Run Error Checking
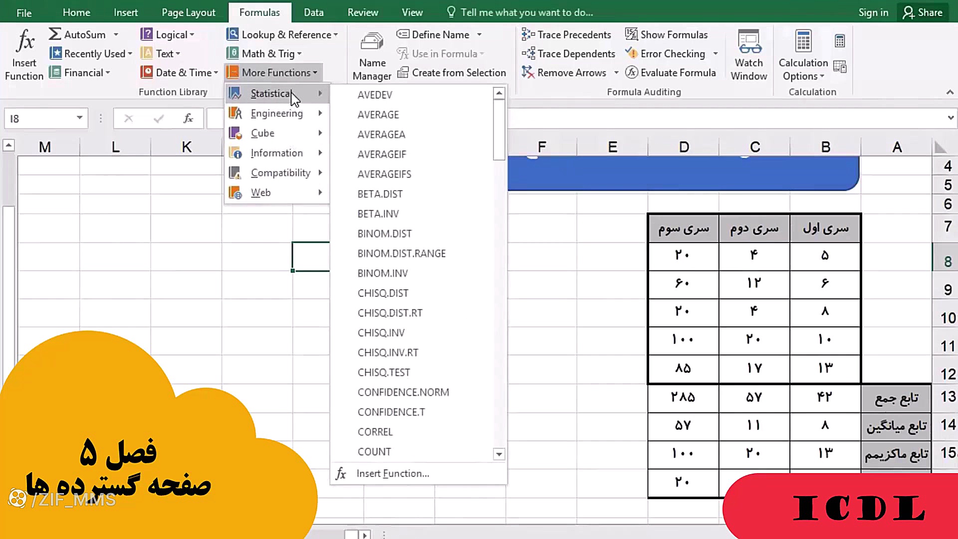This screenshot has width=958, height=539. (x=665, y=53)
